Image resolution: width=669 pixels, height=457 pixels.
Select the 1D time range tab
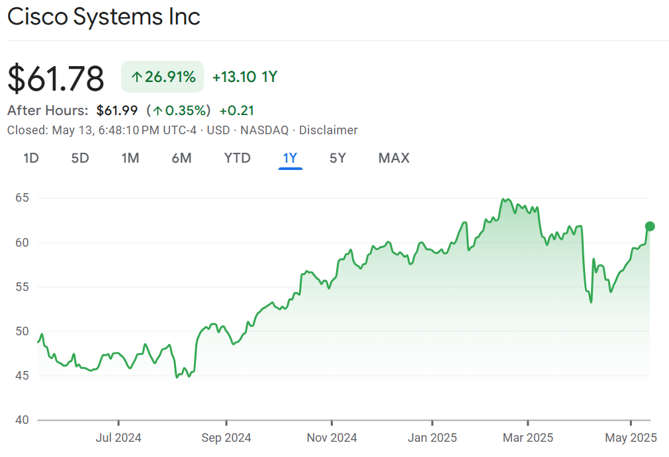pos(30,158)
